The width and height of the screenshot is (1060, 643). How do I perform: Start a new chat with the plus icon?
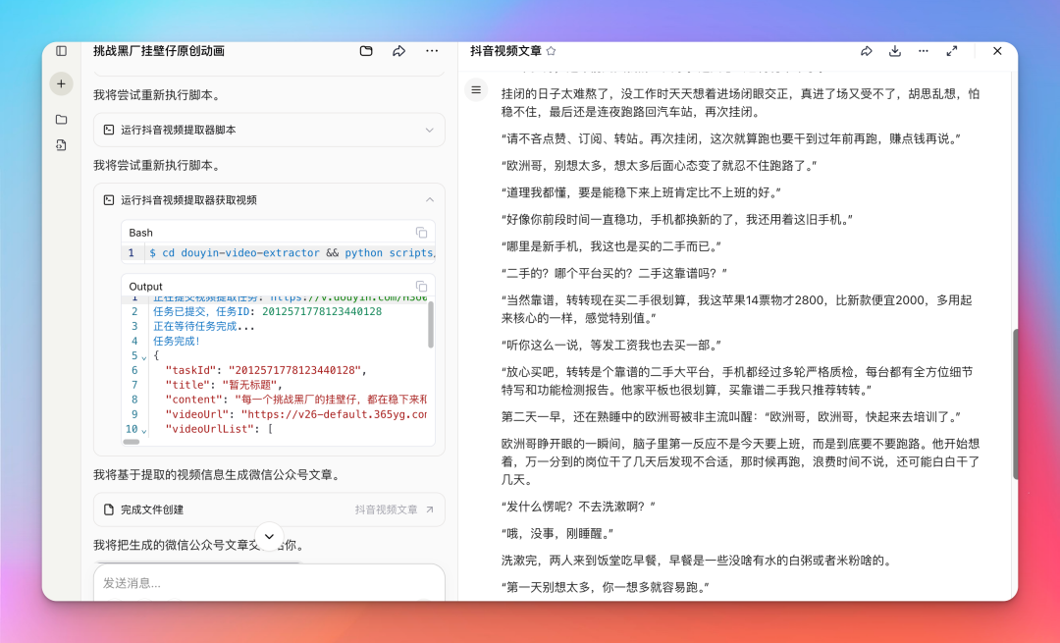click(x=61, y=83)
